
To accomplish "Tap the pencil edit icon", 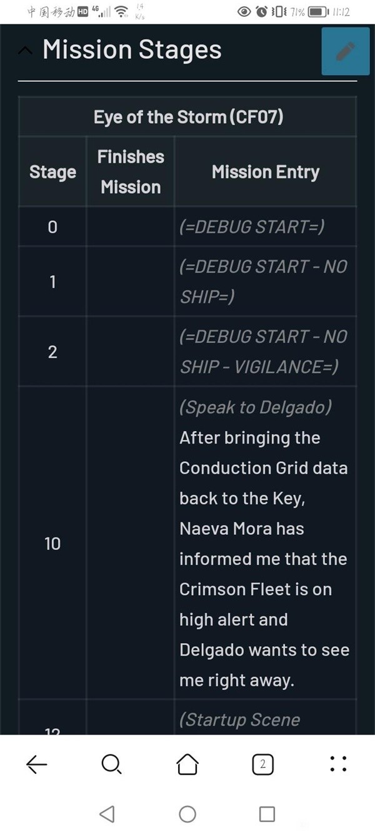I will tap(345, 51).
